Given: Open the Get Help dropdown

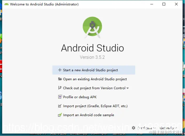Looking at the screenshot, I should click(x=168, y=128).
